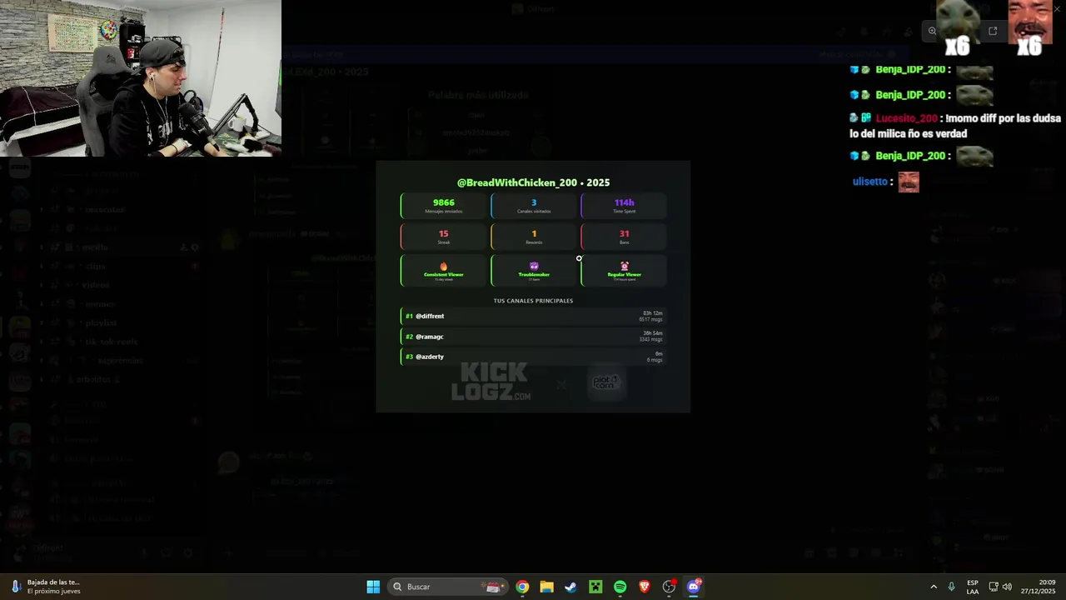Click the 31 Bans stat

point(624,237)
